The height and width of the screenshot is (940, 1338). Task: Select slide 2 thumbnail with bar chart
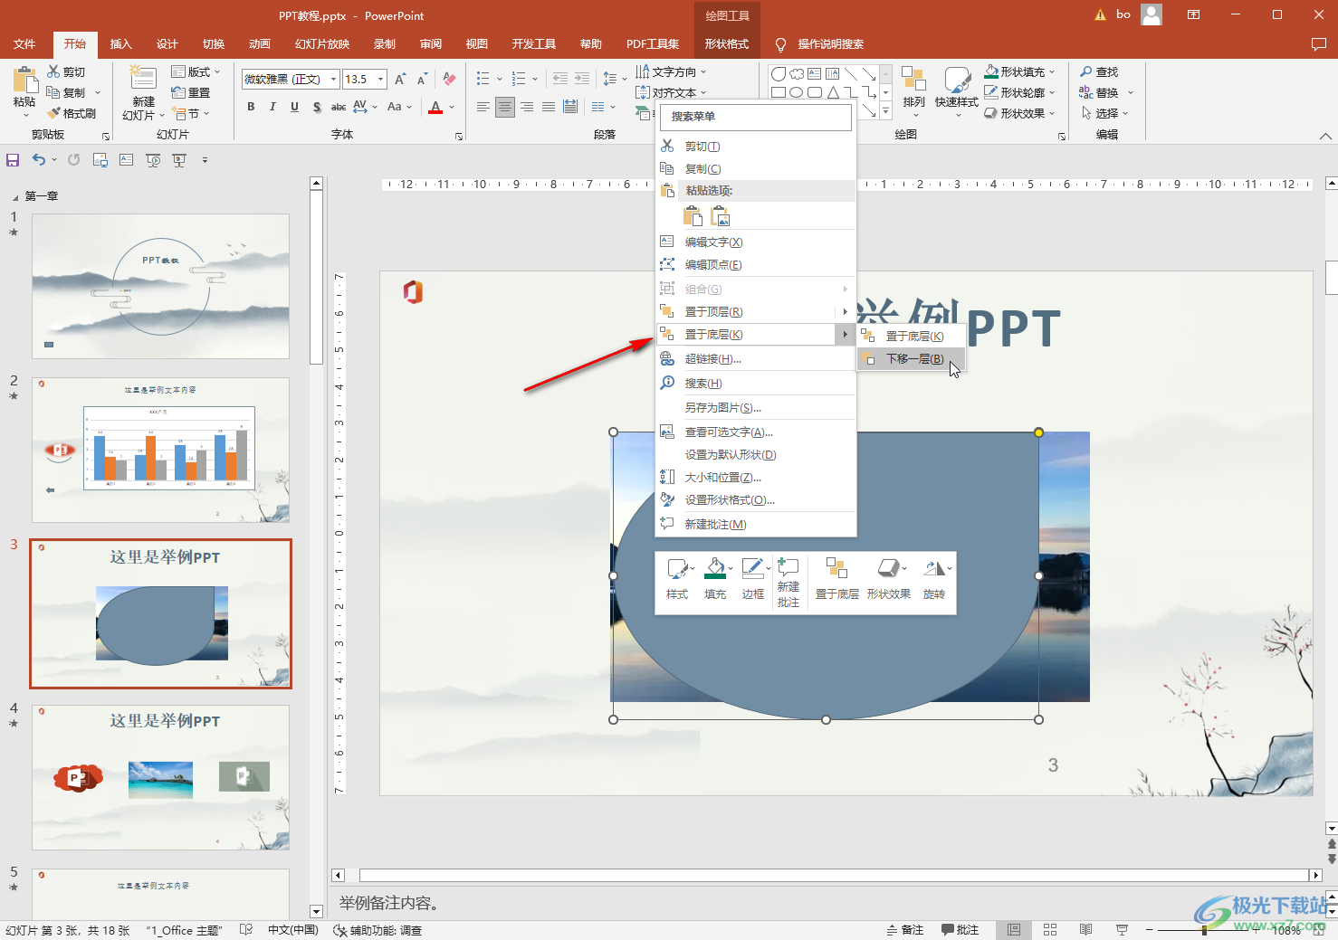pyautogui.click(x=161, y=450)
